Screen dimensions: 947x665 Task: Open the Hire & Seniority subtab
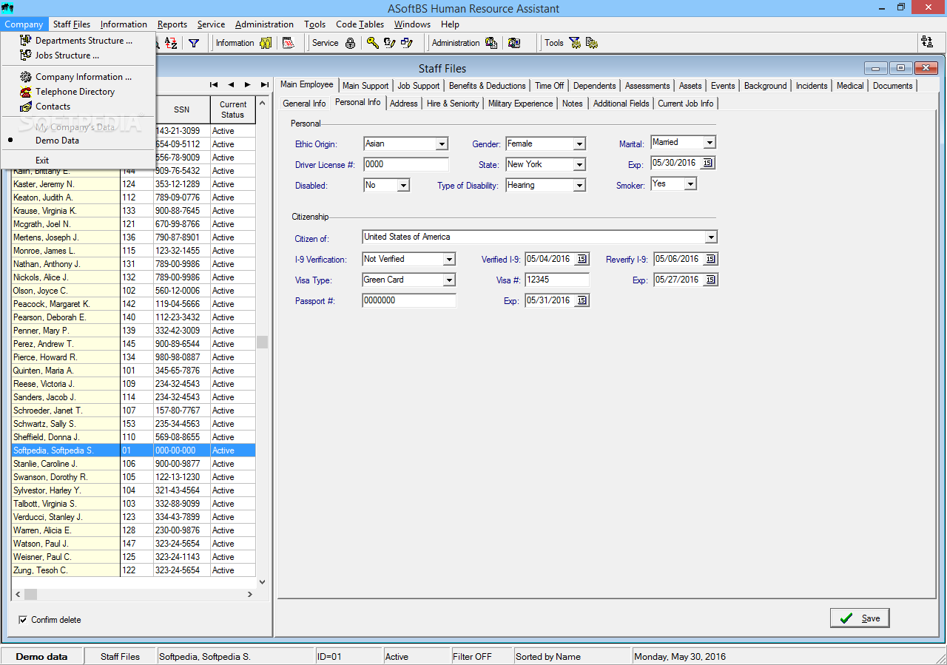453,104
